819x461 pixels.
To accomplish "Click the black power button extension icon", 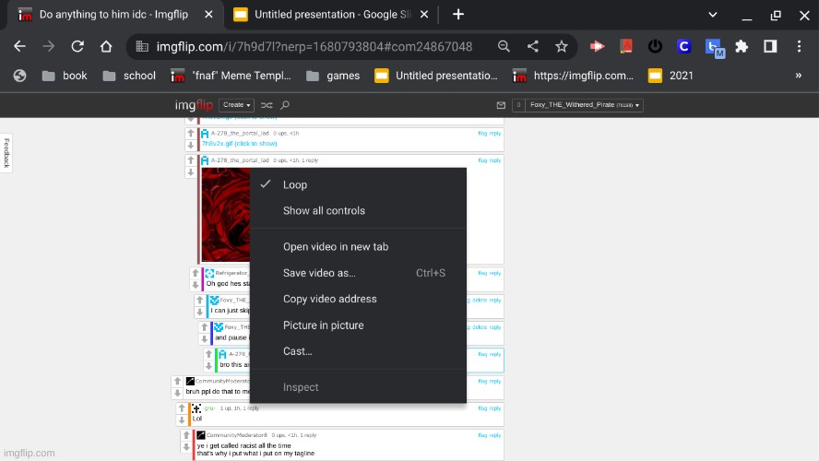I will tap(655, 46).
